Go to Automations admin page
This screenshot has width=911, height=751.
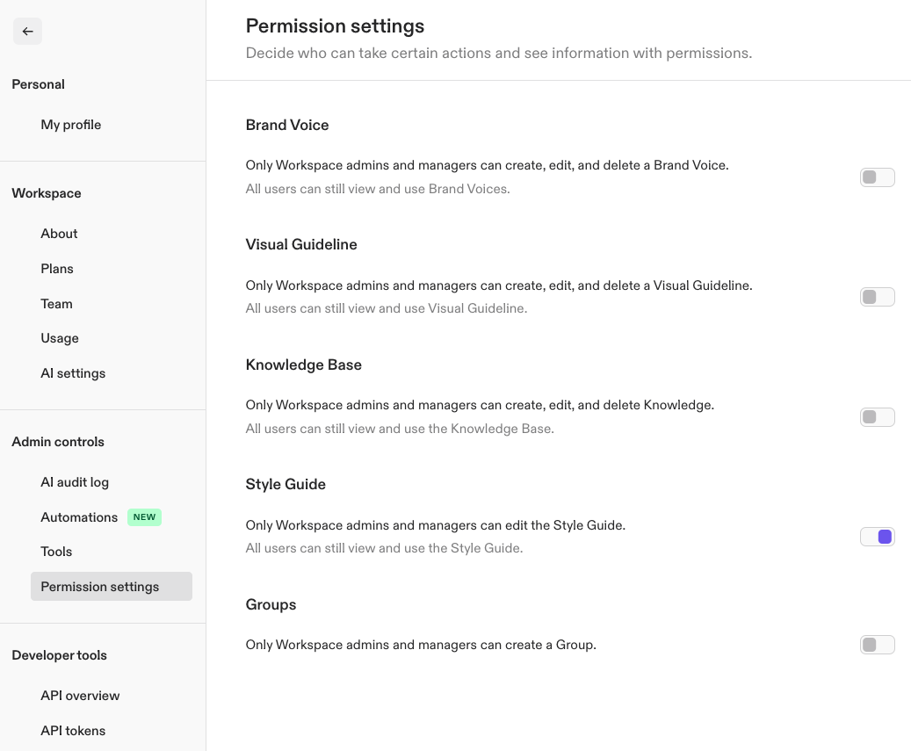(79, 517)
